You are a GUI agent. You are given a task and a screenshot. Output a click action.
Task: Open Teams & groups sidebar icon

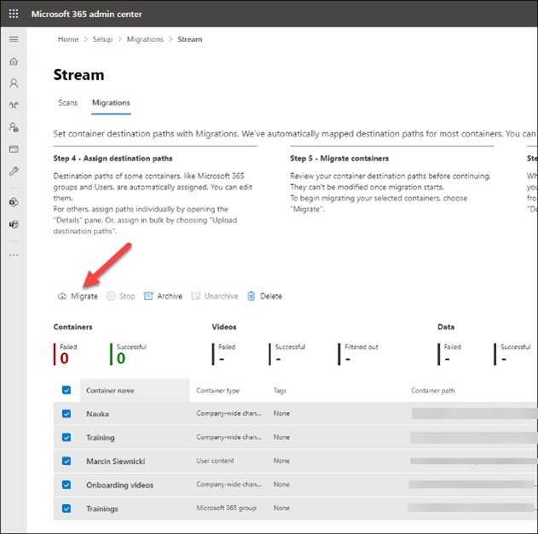tap(14, 105)
